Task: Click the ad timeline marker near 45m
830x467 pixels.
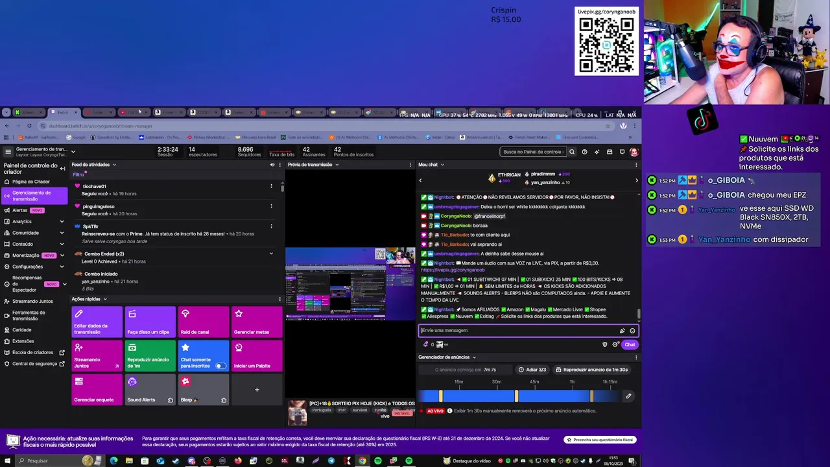Action: pos(517,396)
